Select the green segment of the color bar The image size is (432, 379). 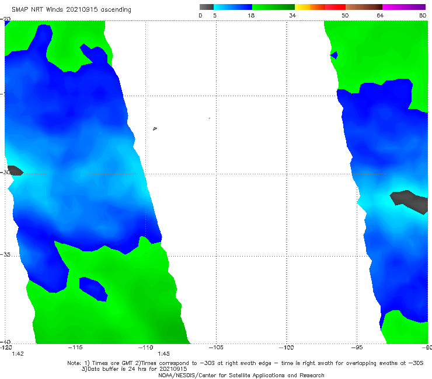(x=273, y=7)
